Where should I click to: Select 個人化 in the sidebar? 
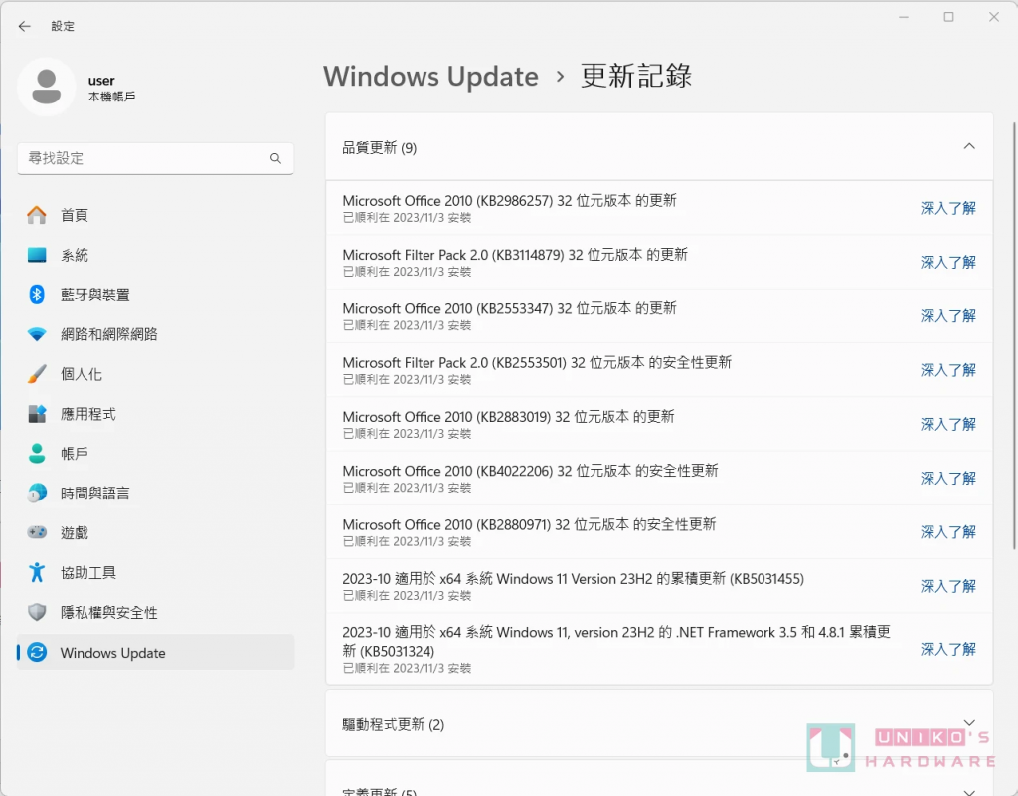156,374
